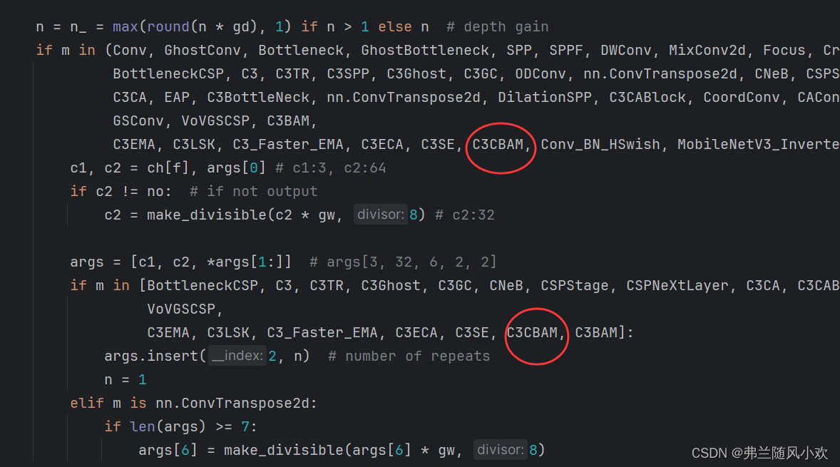Click the '__index:' parameter hint
The height and width of the screenshot is (467, 840).
click(x=237, y=356)
